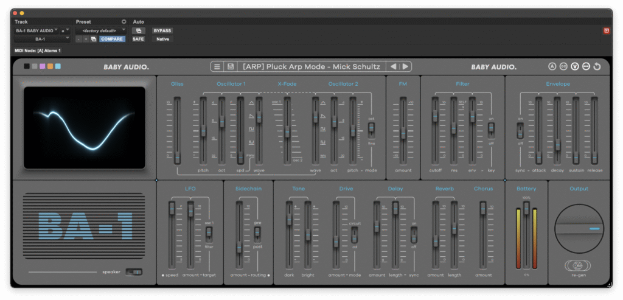Open the insert position 'a' dropdown
623x300 pixels.
pos(65,30)
